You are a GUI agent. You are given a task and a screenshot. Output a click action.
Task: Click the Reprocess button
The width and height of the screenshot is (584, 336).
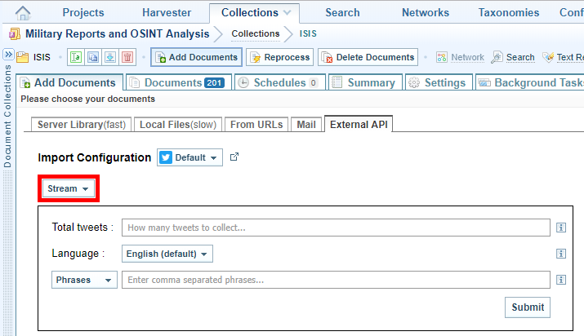tap(279, 57)
